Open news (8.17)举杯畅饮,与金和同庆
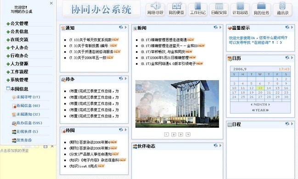The height and width of the screenshot is (179, 298). 163,52
